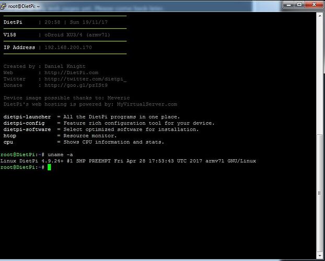Image resolution: width=325 pixels, height=261 pixels.
Task: Click the MyVirtualServer.com text
Action: [x=147, y=104]
